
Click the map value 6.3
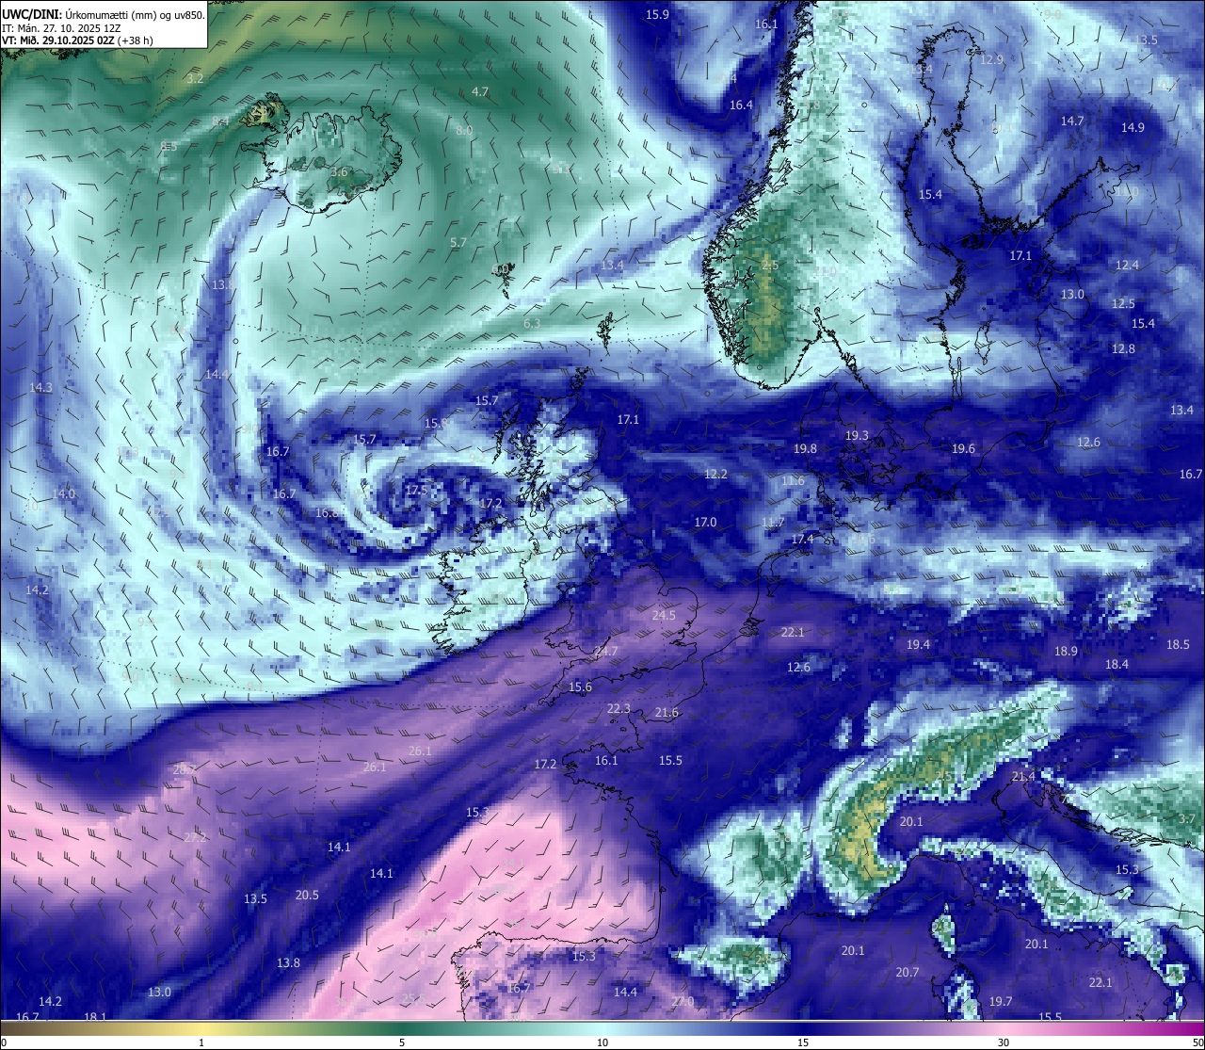point(532,323)
